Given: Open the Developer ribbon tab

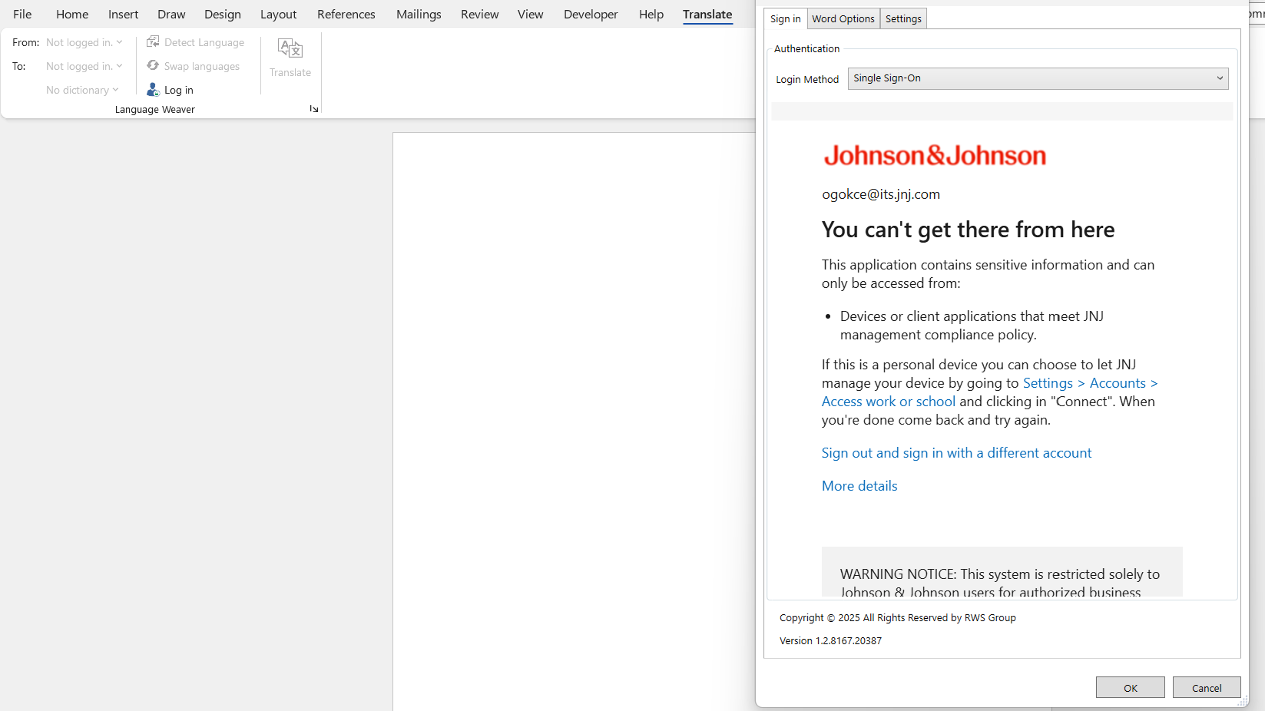Looking at the screenshot, I should click(590, 14).
